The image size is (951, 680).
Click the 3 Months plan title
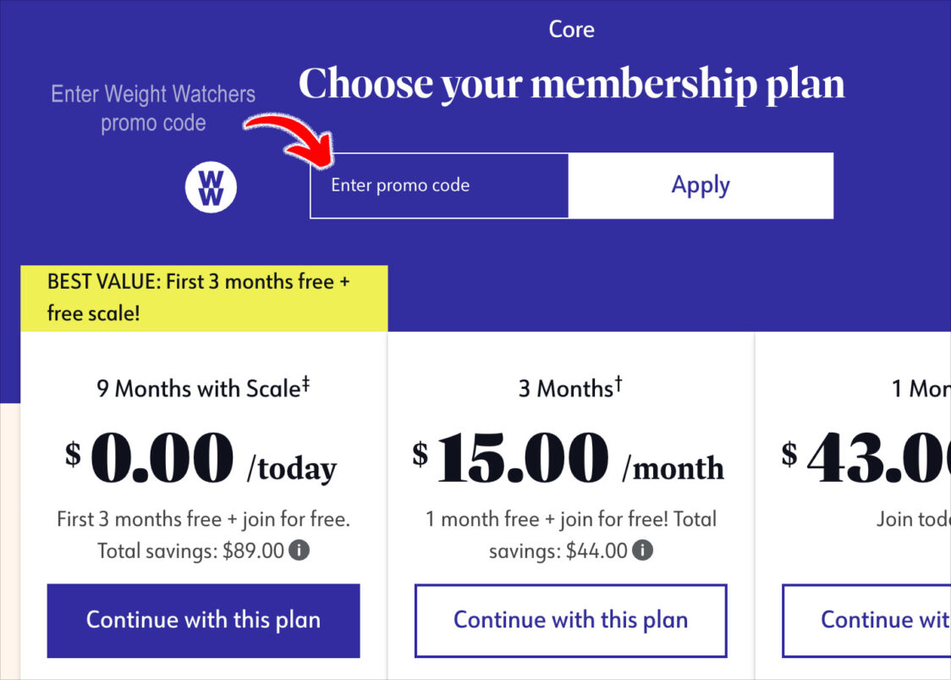click(570, 388)
